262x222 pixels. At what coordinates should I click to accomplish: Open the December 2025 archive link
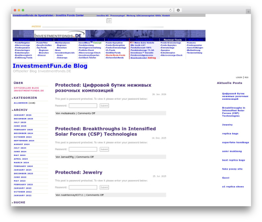[24, 119]
